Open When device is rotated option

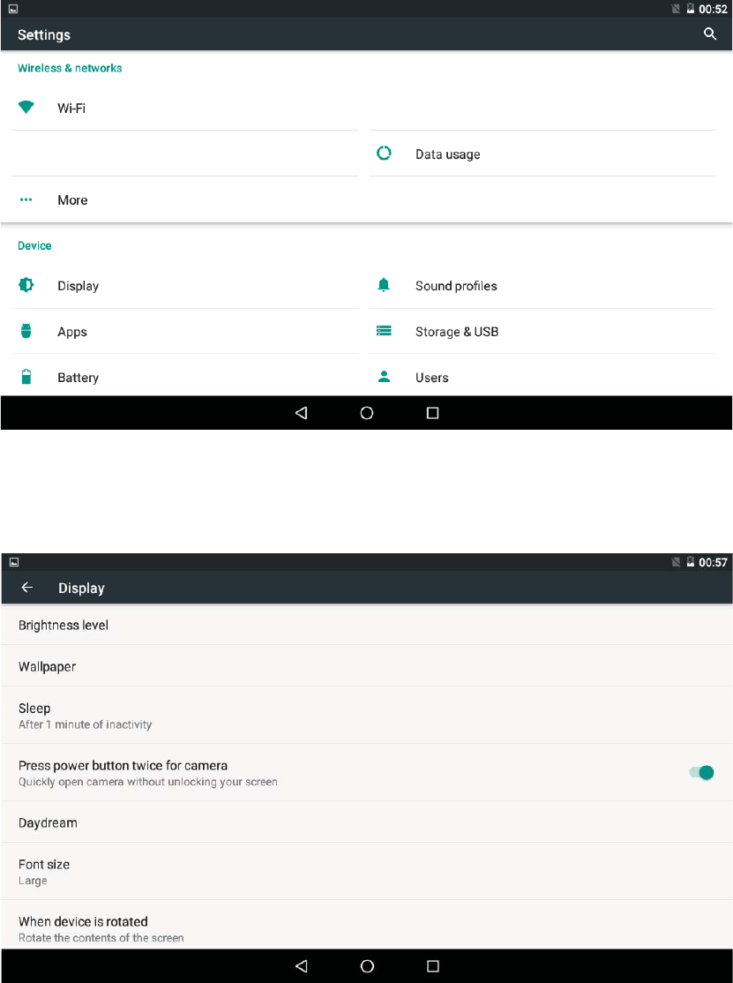[367, 926]
